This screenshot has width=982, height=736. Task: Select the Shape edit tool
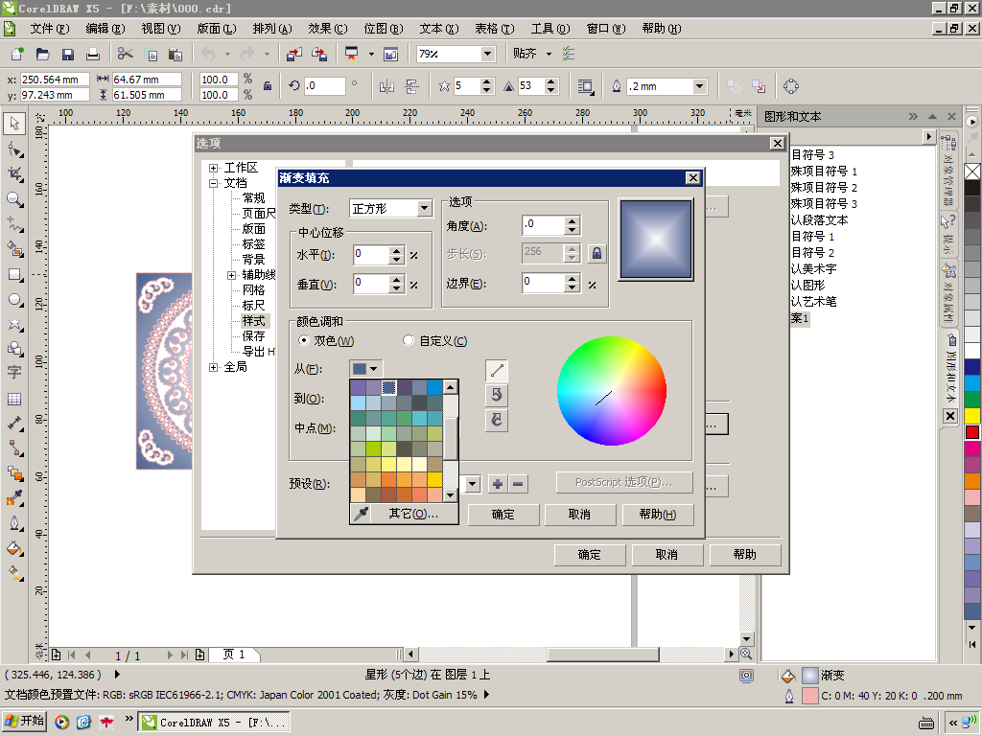(14, 149)
